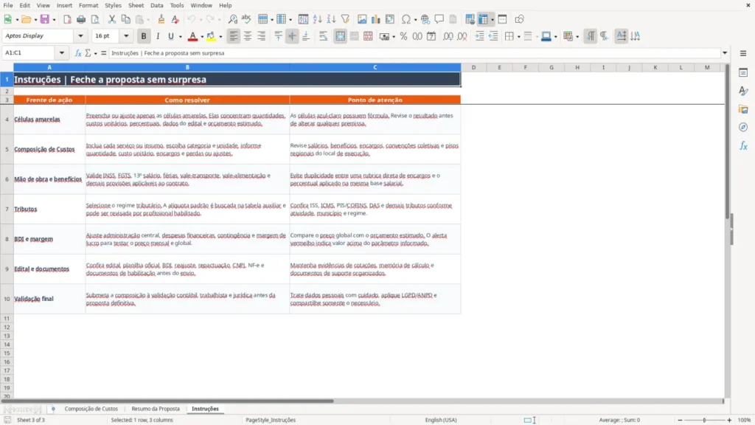The image size is (755, 425).
Task: Apply yellow background highlight color
Action: click(211, 36)
